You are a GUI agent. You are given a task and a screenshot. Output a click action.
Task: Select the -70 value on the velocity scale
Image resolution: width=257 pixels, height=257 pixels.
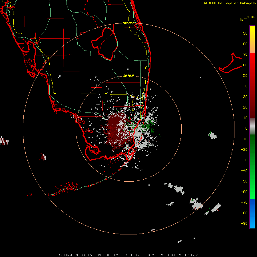coord(244,202)
